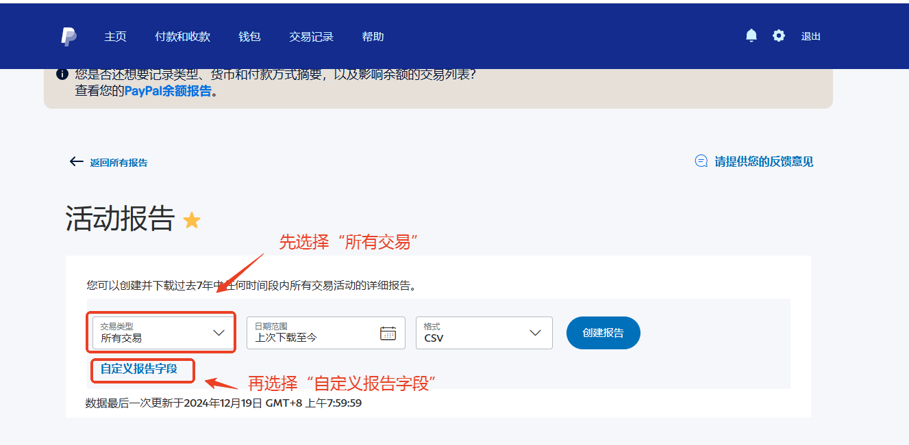Open the 付款和收款 menu
The width and height of the screenshot is (909, 445).
tap(182, 37)
